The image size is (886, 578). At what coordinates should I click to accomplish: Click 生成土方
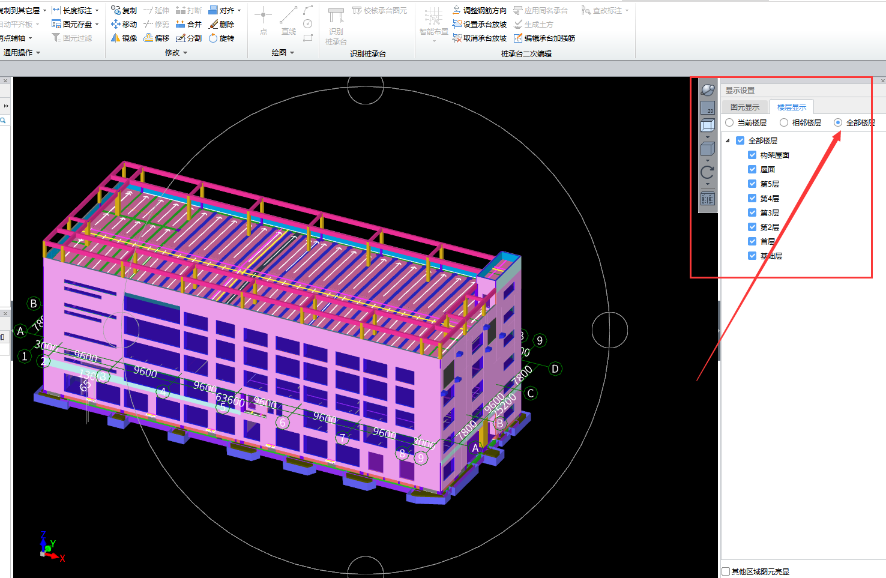pyautogui.click(x=533, y=24)
